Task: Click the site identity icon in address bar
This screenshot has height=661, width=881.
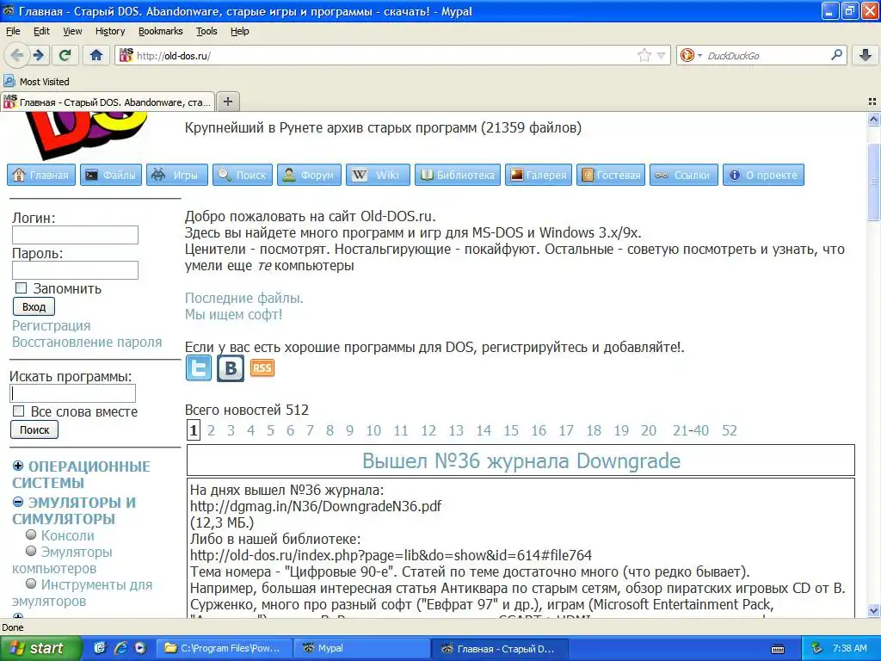Action: click(x=126, y=55)
